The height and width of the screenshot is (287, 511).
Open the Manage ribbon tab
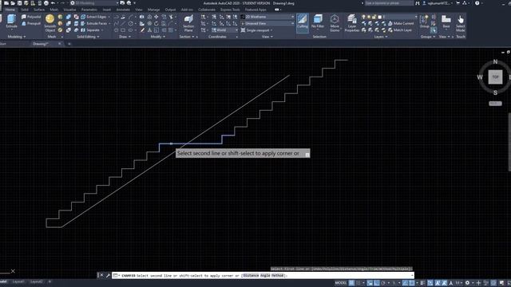tap(153, 10)
